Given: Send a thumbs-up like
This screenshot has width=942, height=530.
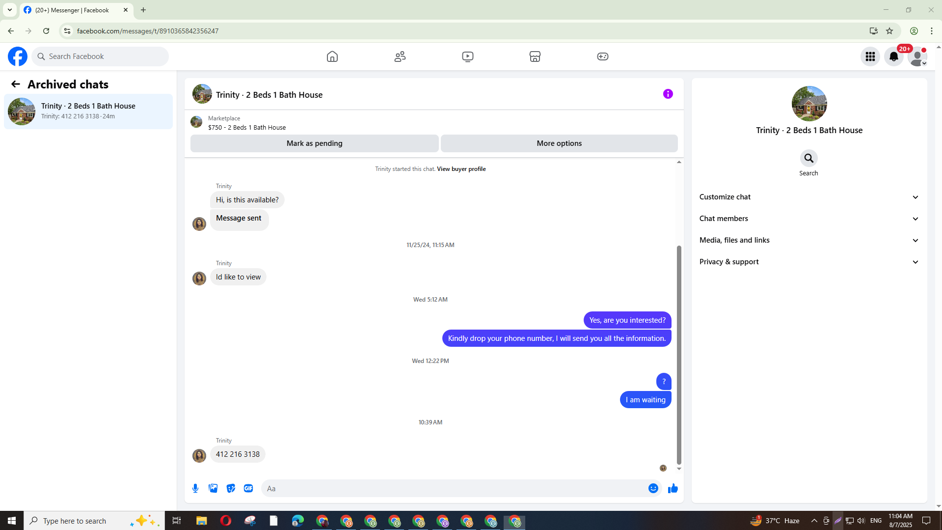Looking at the screenshot, I should click(x=673, y=488).
